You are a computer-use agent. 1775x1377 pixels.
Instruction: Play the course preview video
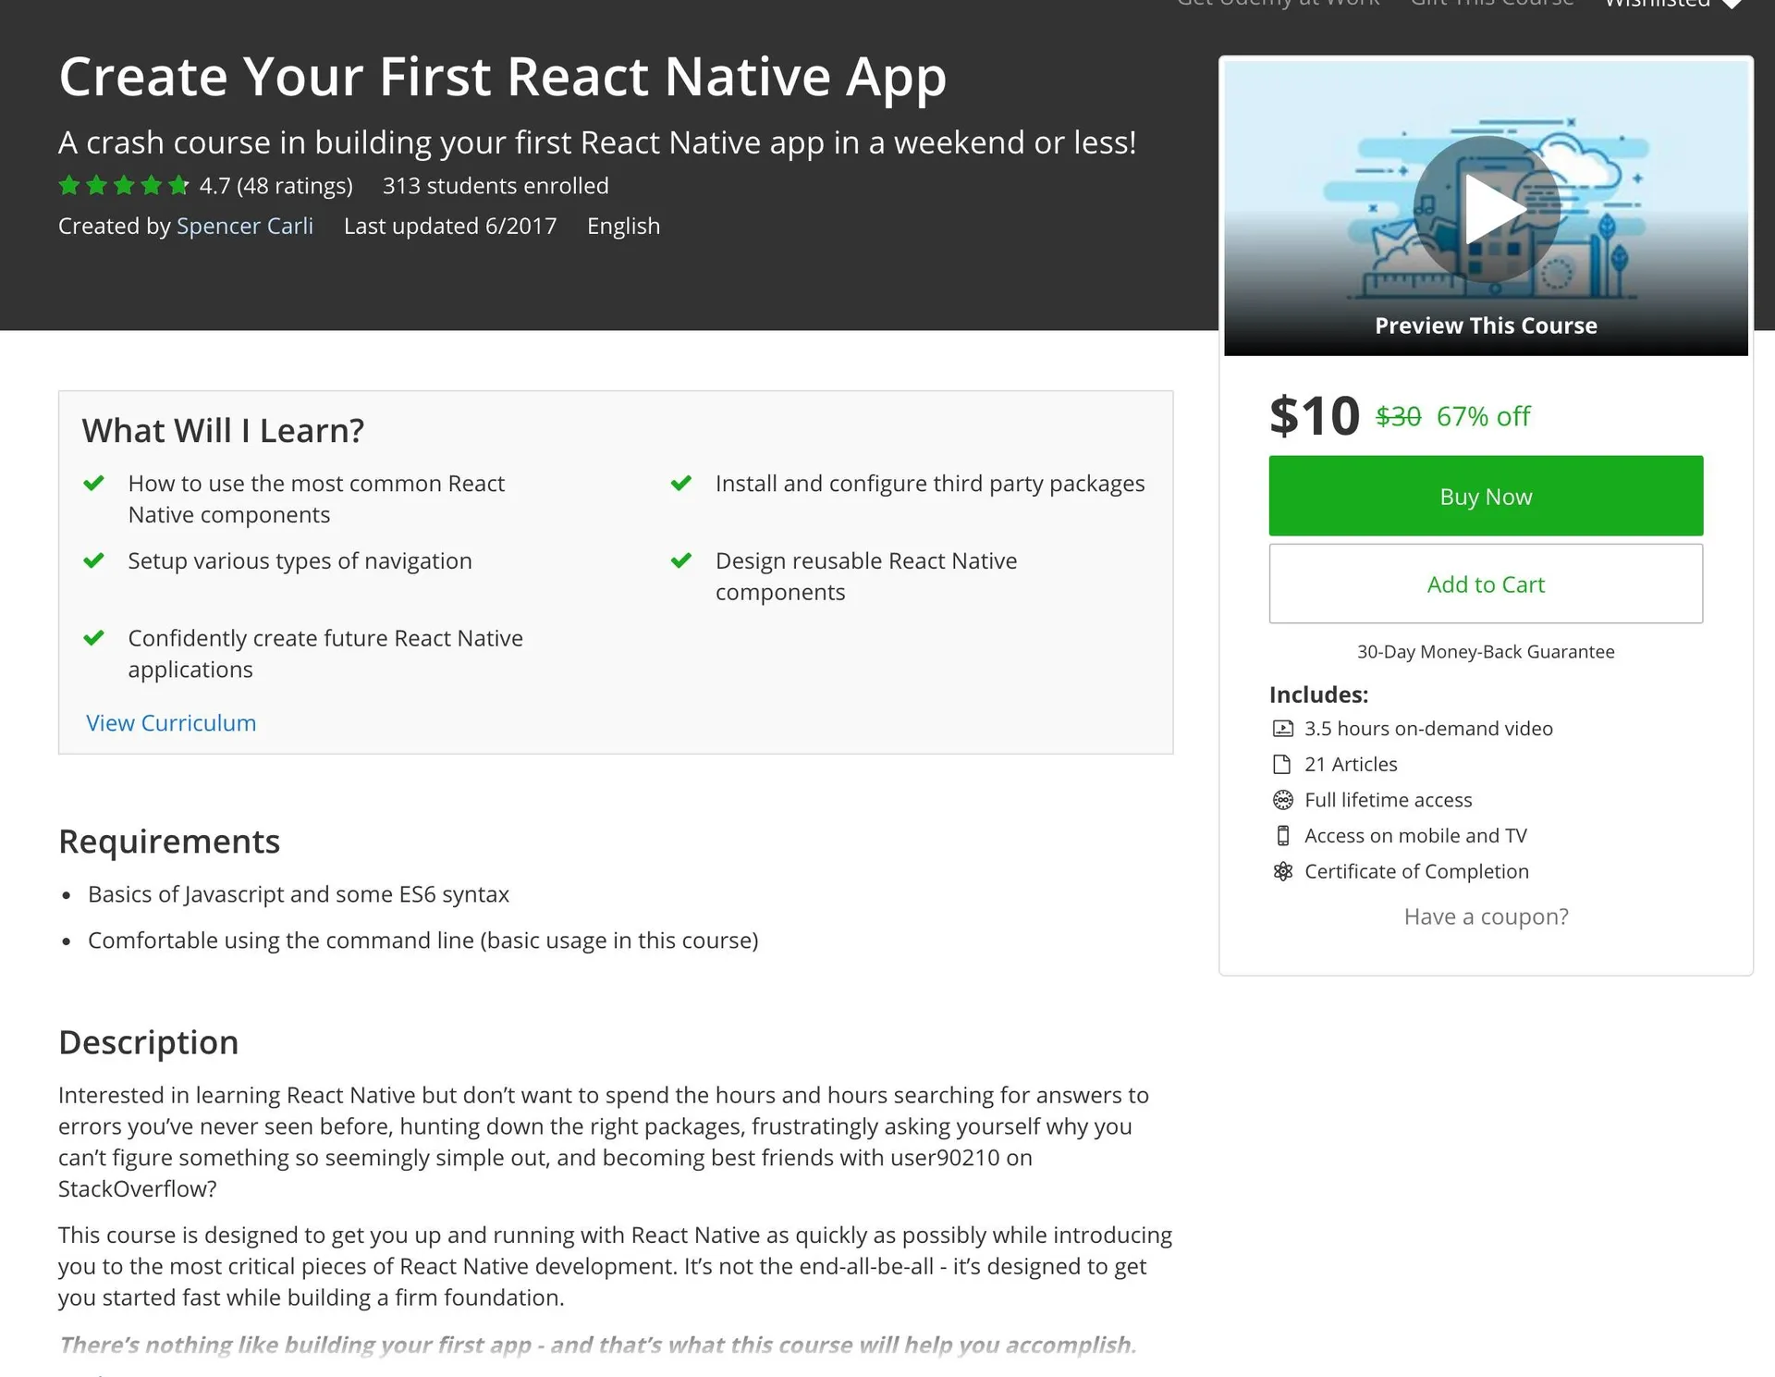point(1486,209)
